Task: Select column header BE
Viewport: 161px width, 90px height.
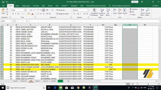Action: point(130,25)
